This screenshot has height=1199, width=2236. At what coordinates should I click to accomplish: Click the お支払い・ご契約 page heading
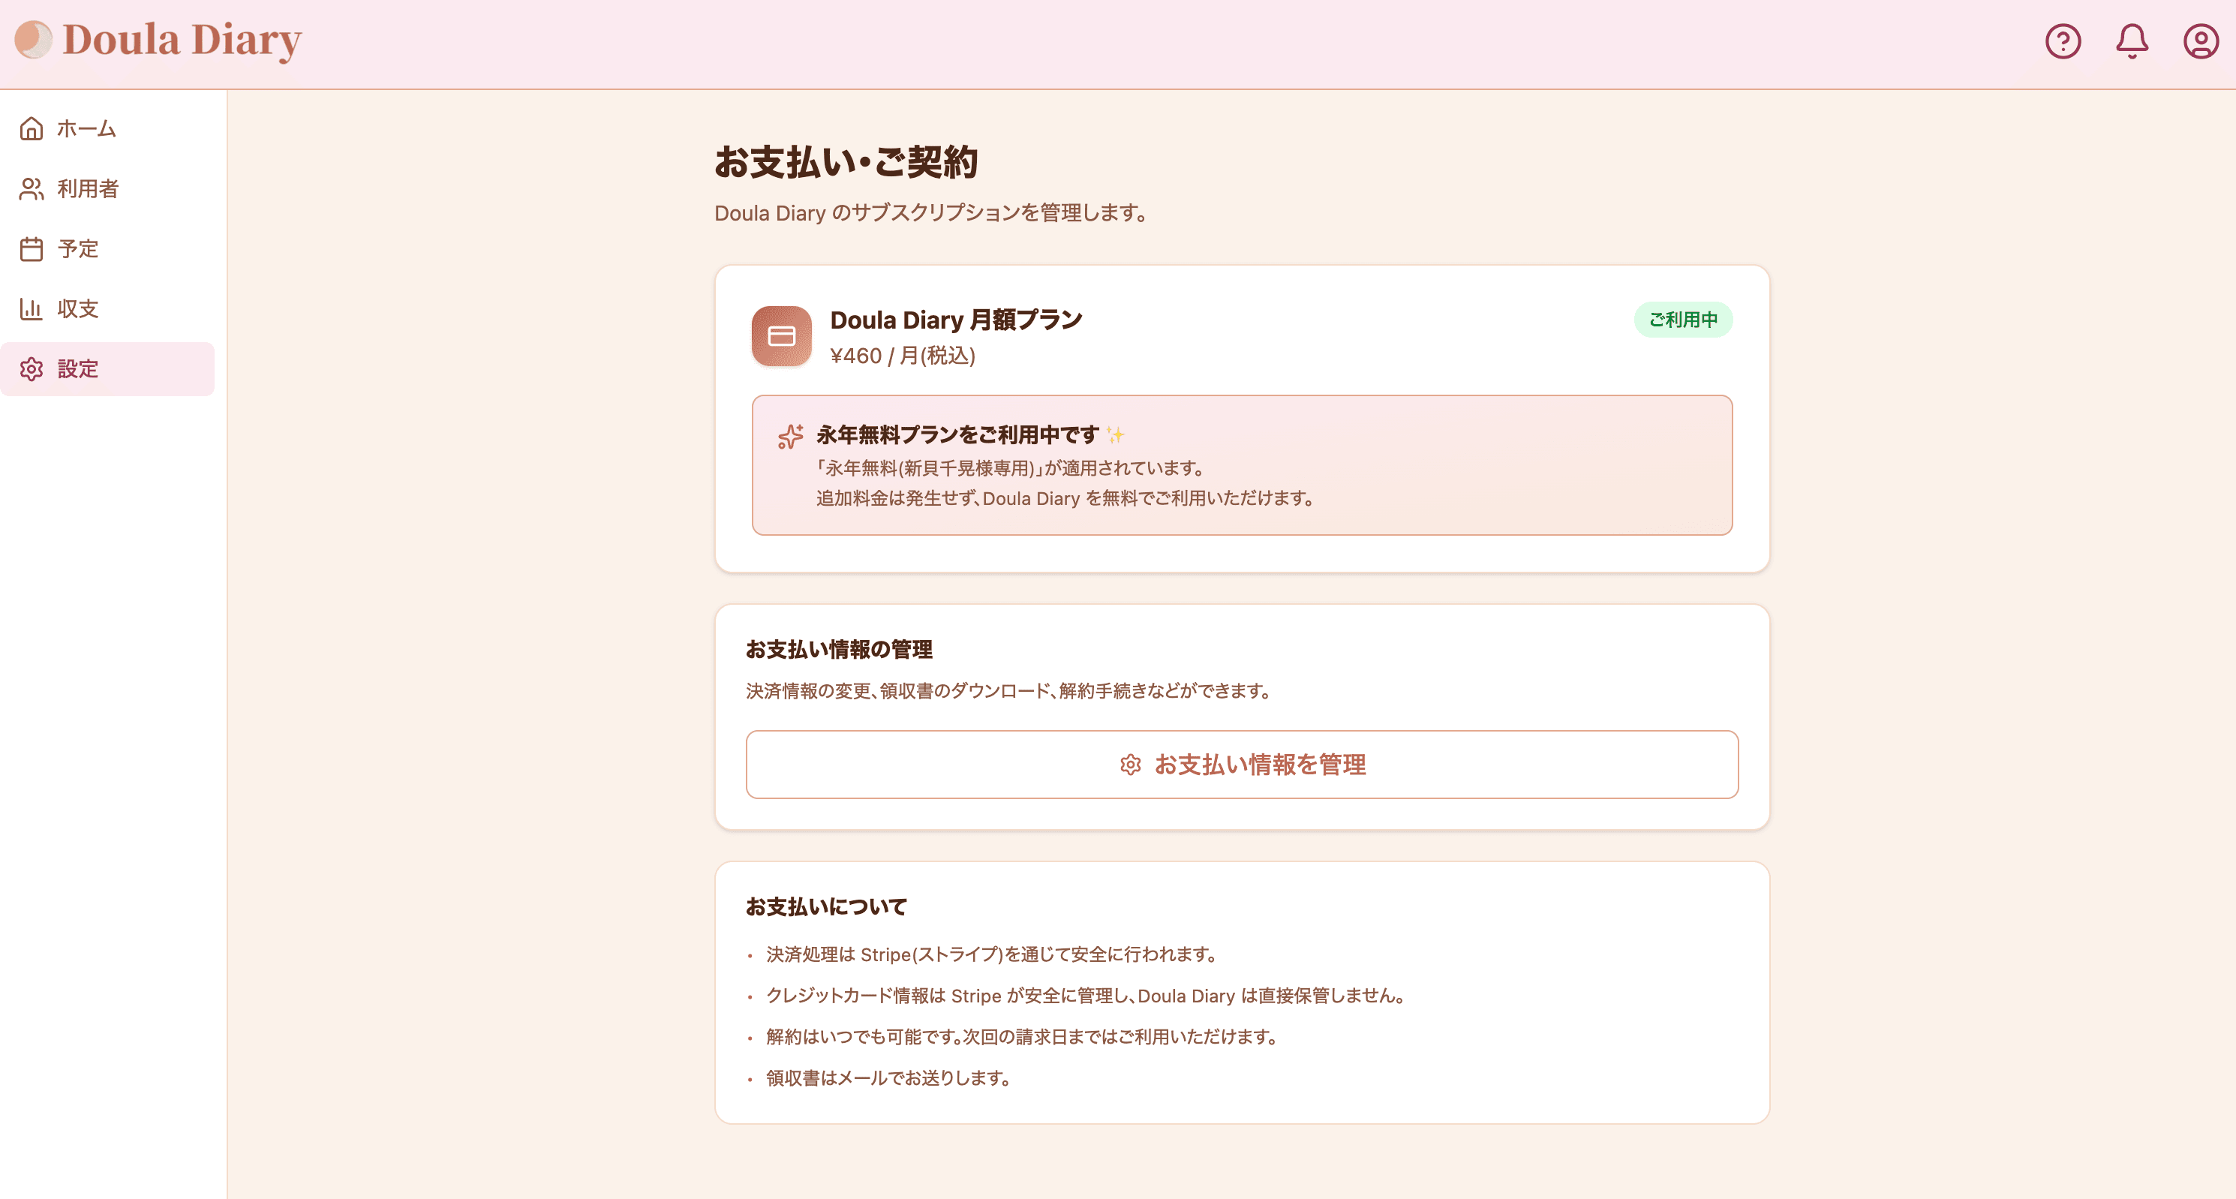[846, 162]
